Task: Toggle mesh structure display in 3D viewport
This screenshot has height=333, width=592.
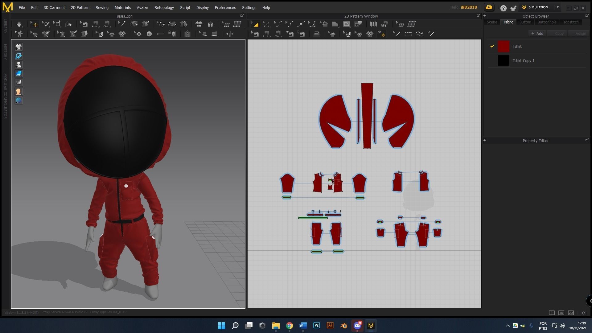Action: click(18, 56)
